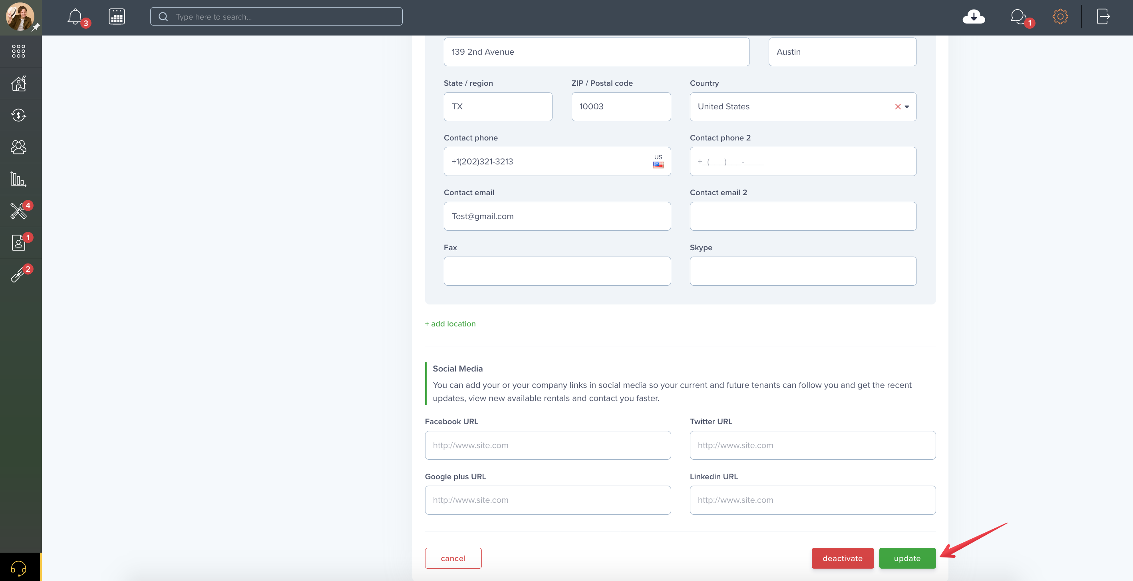Click the ZIP / Postal code field
This screenshot has height=581, width=1133.
pyautogui.click(x=621, y=107)
